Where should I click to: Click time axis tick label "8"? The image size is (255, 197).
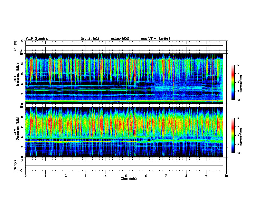click(x=186, y=176)
